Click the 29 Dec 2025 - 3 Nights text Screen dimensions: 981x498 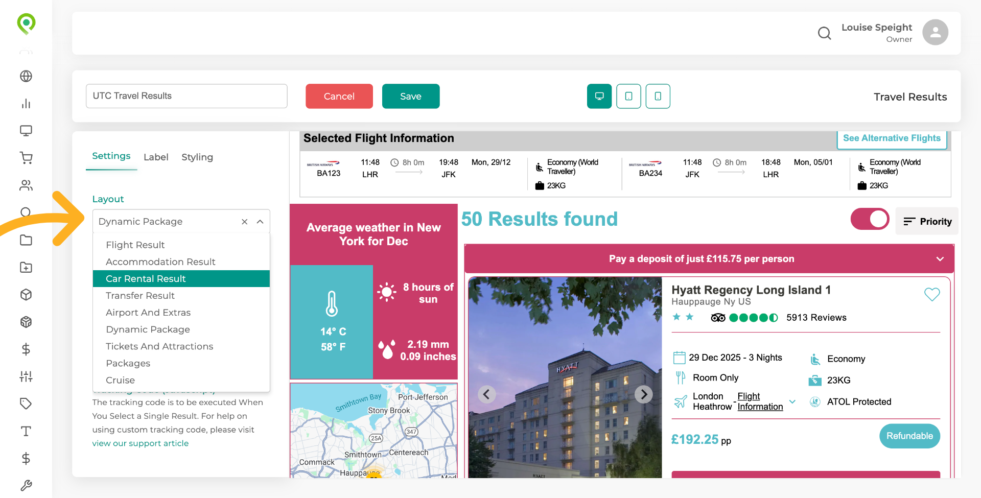coord(735,358)
